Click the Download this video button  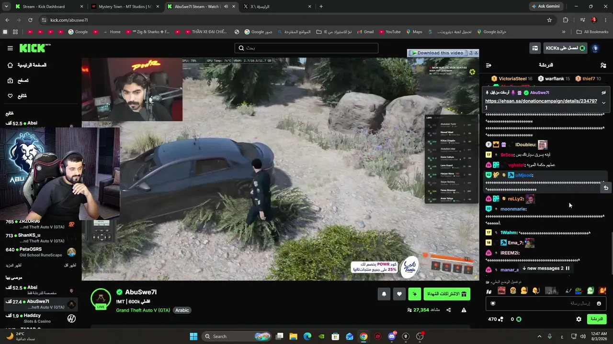coord(437,53)
